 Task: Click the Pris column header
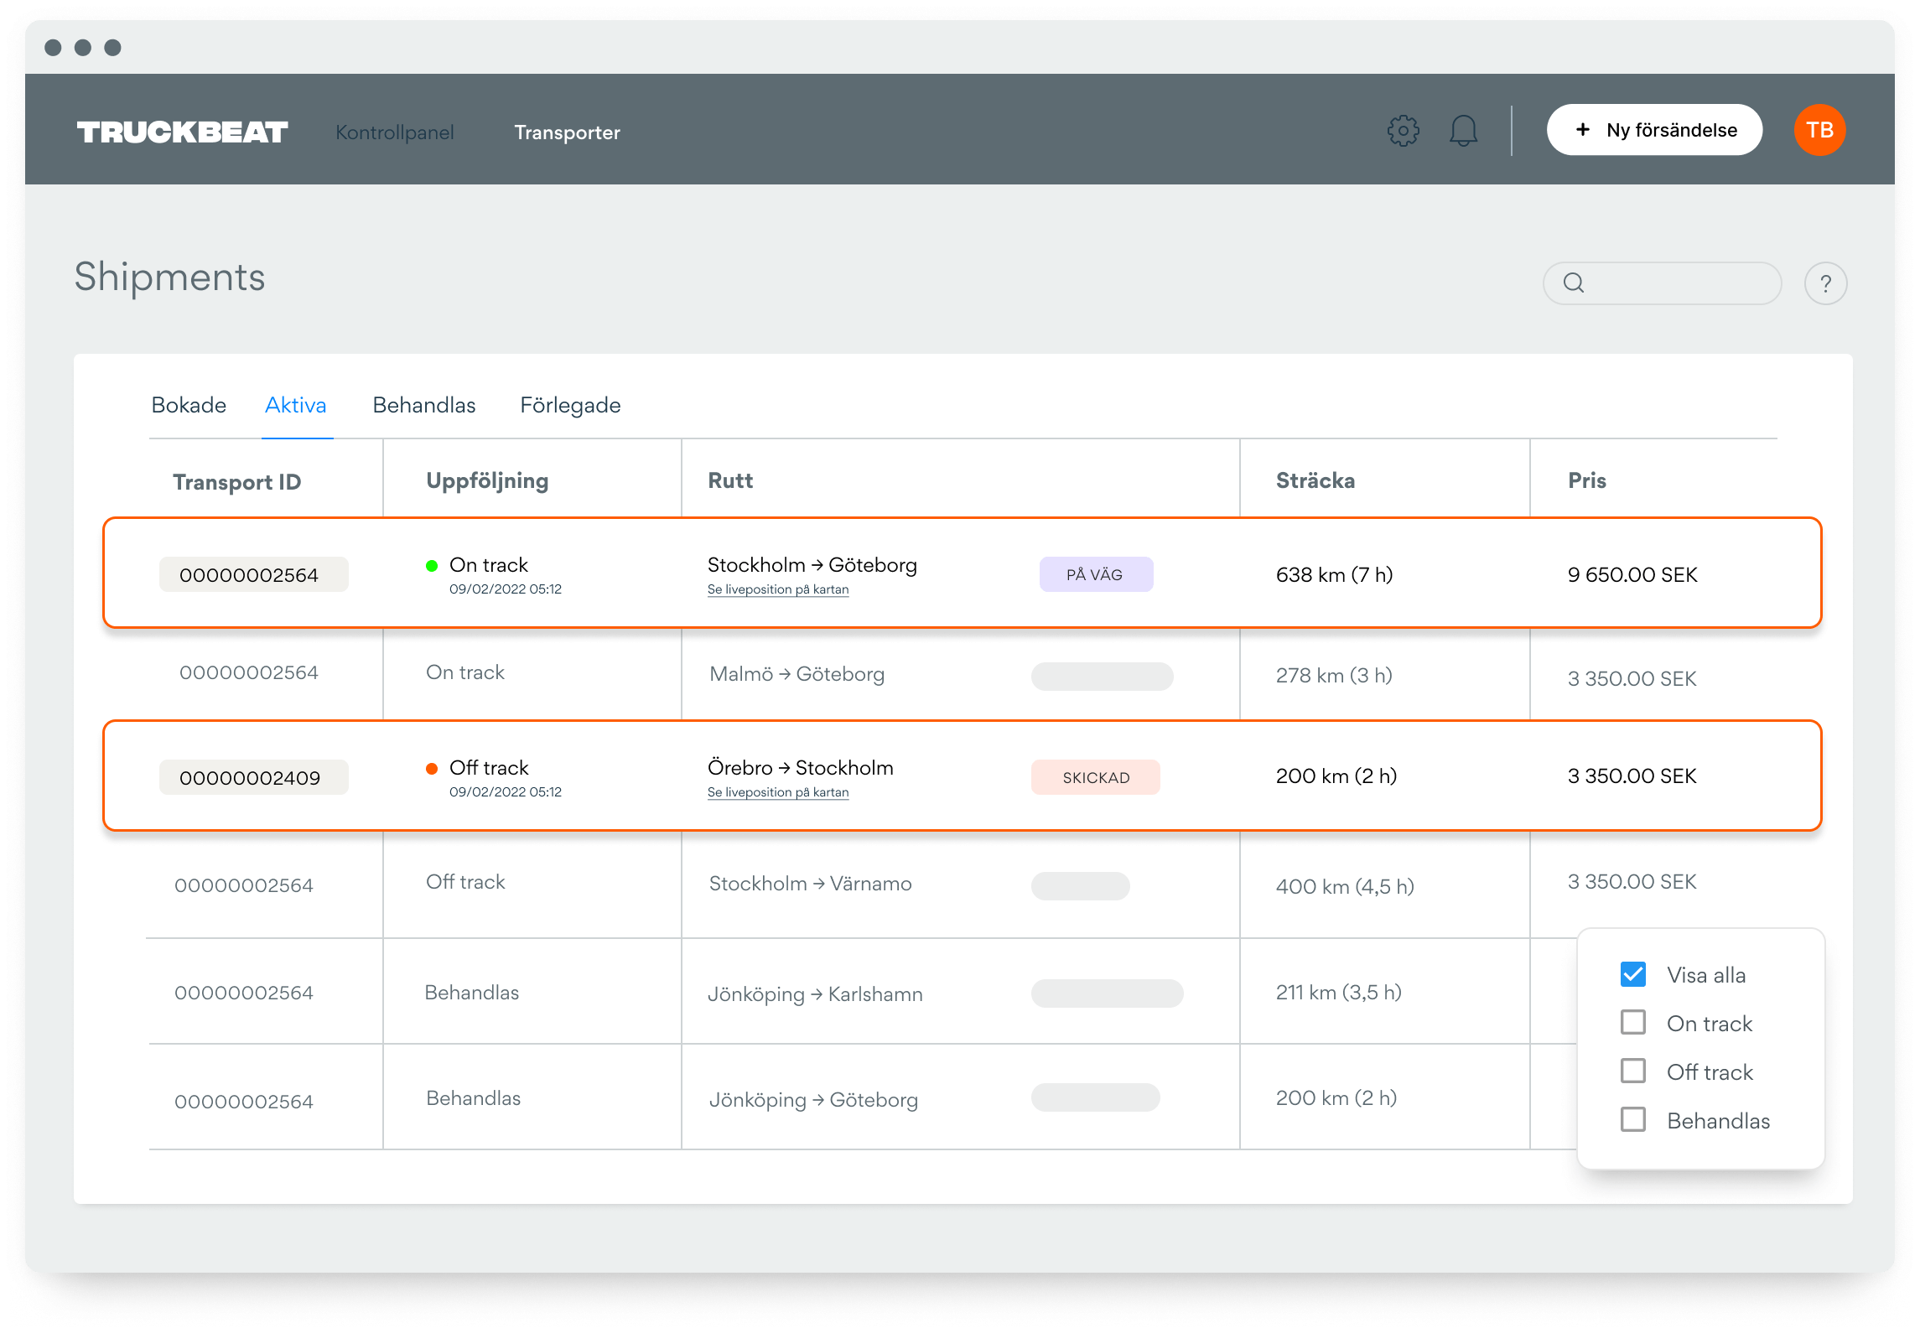click(1587, 480)
